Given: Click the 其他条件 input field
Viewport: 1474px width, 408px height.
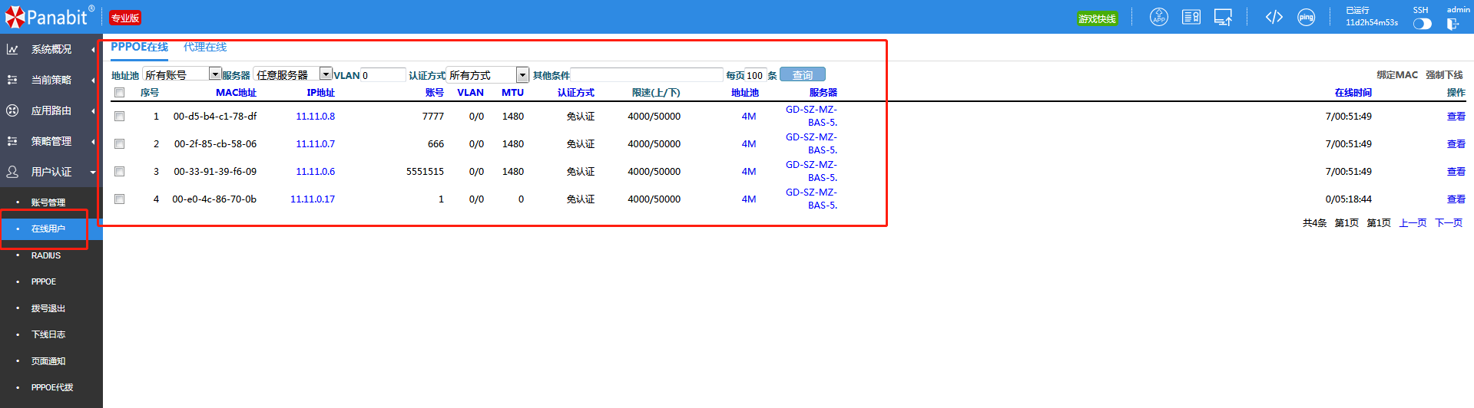Looking at the screenshot, I should pyautogui.click(x=647, y=75).
